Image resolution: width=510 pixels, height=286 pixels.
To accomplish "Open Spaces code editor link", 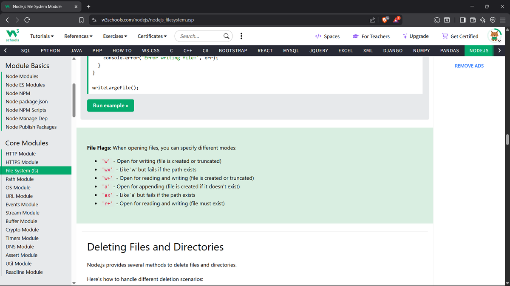I will 327,36.
